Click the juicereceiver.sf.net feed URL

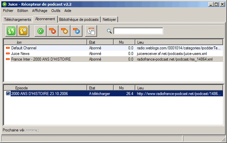[x=172, y=54]
